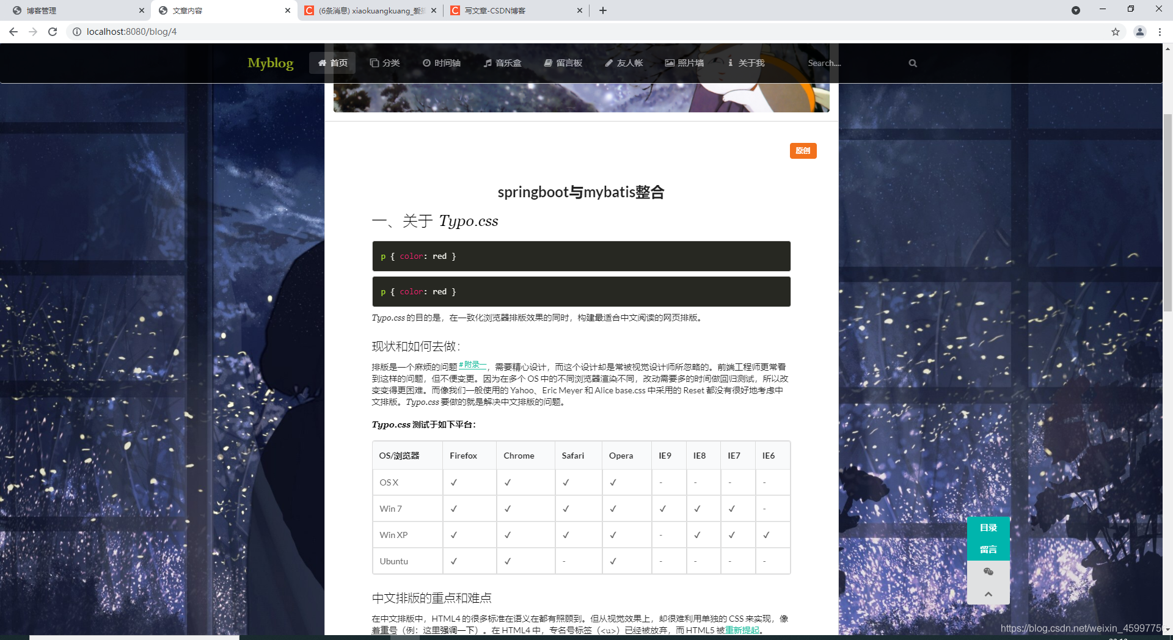Click the OS X row label
The height and width of the screenshot is (640, 1173).
(x=389, y=482)
